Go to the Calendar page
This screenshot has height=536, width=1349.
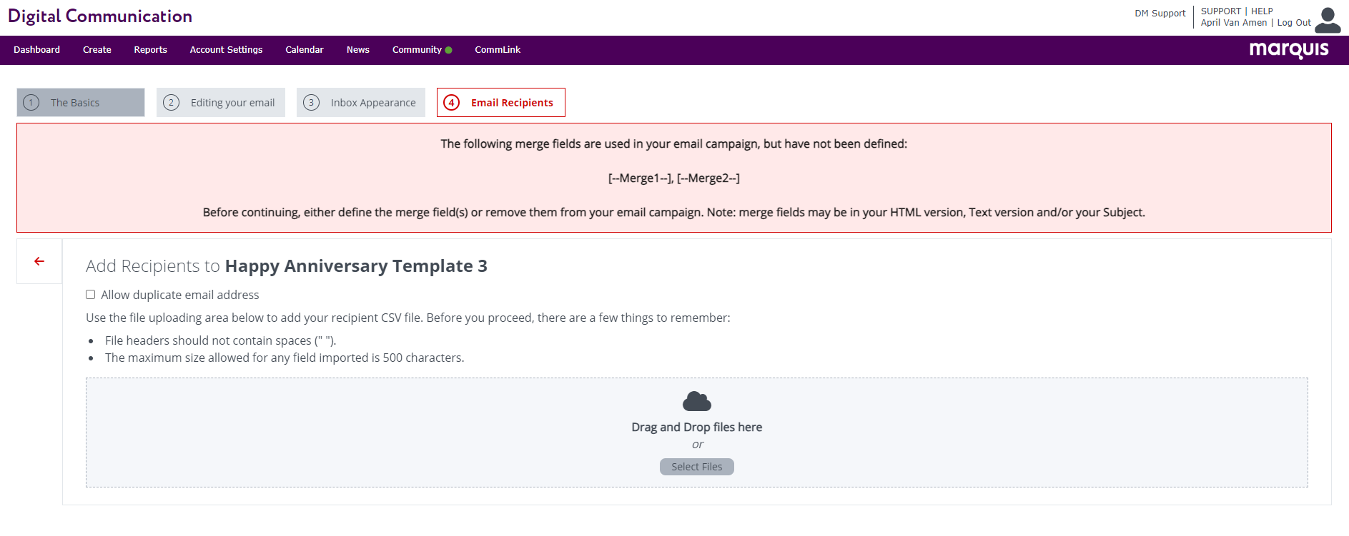tap(305, 50)
